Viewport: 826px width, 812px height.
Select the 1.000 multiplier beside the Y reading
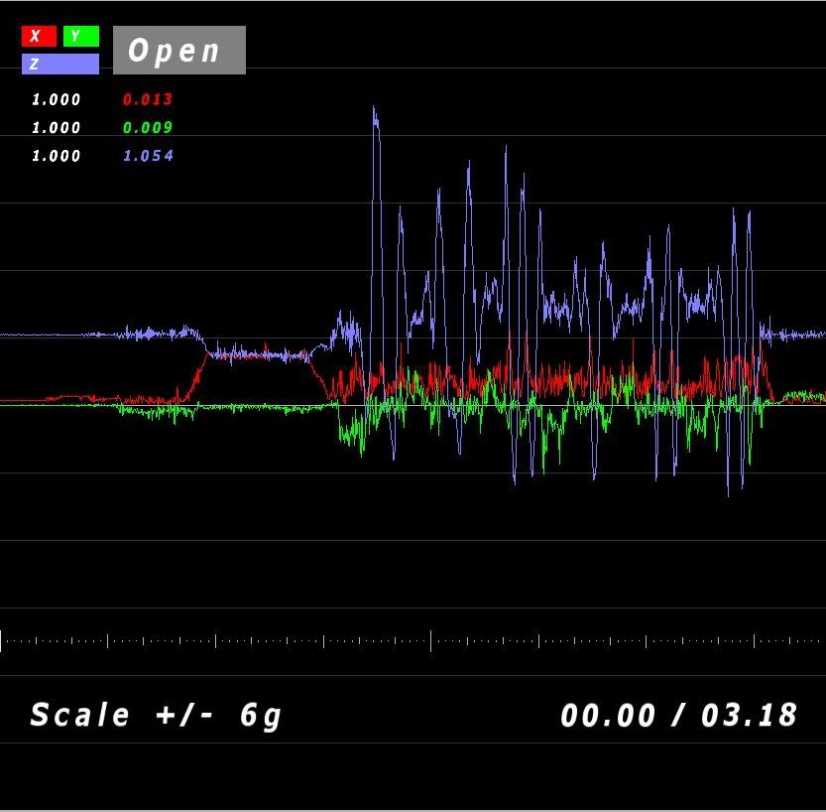tap(57, 127)
